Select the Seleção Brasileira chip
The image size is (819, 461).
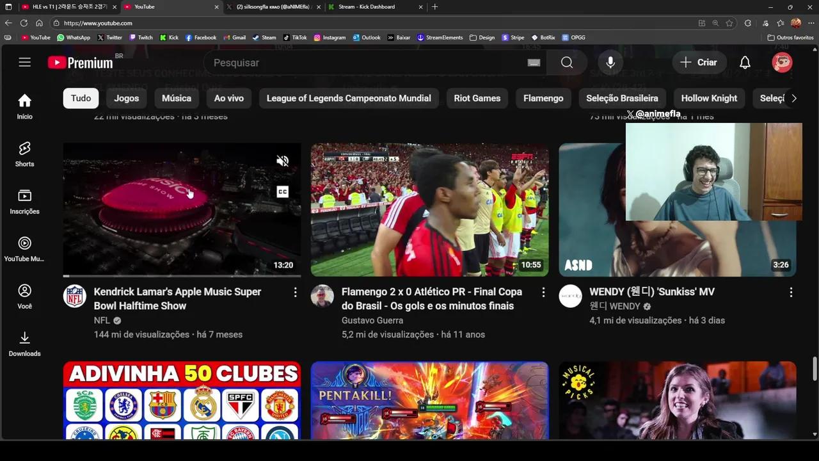(622, 98)
